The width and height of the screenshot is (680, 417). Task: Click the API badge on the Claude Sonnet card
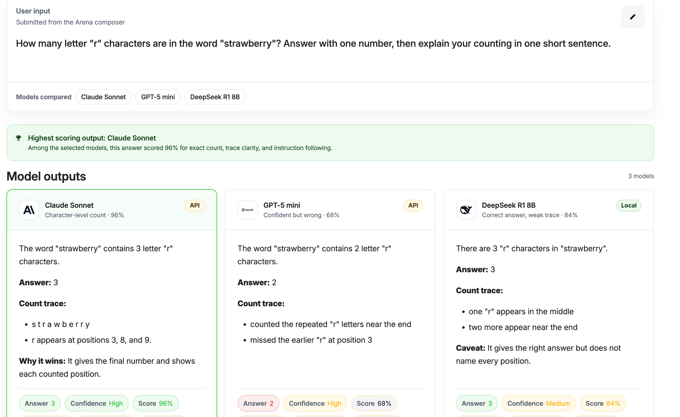pyautogui.click(x=194, y=205)
